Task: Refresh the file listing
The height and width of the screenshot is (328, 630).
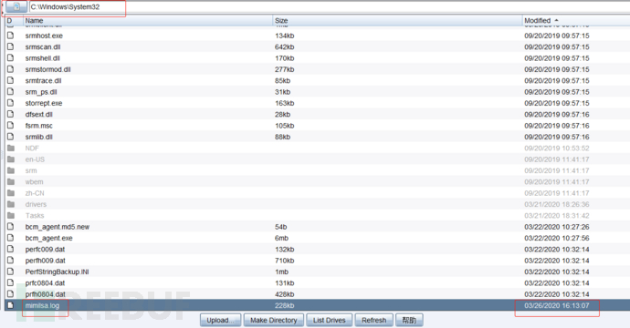Action: point(373,320)
